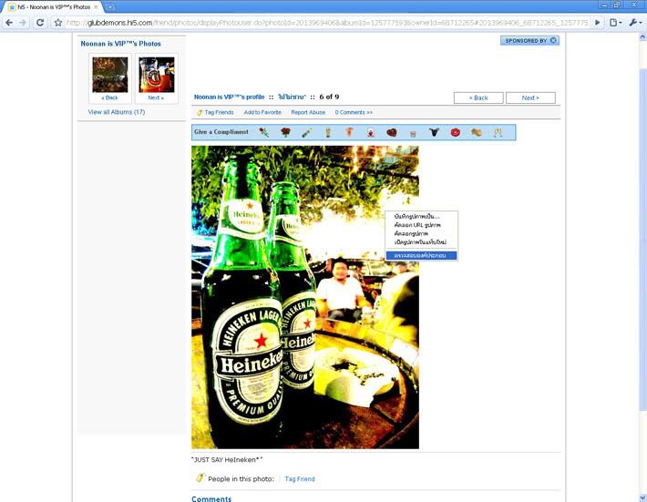Open the previous photo thumbnail in sidebar
The image size is (647, 502).
110,75
